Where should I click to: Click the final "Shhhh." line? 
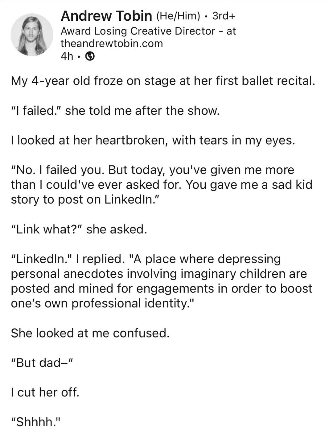point(35,422)
